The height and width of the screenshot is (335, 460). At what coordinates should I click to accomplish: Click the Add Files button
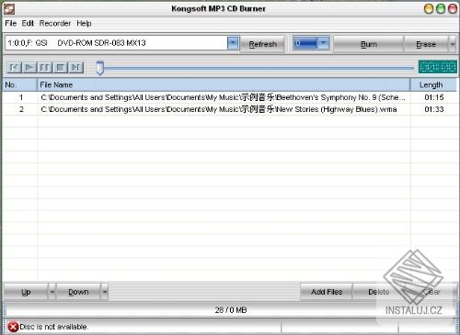[x=327, y=292]
